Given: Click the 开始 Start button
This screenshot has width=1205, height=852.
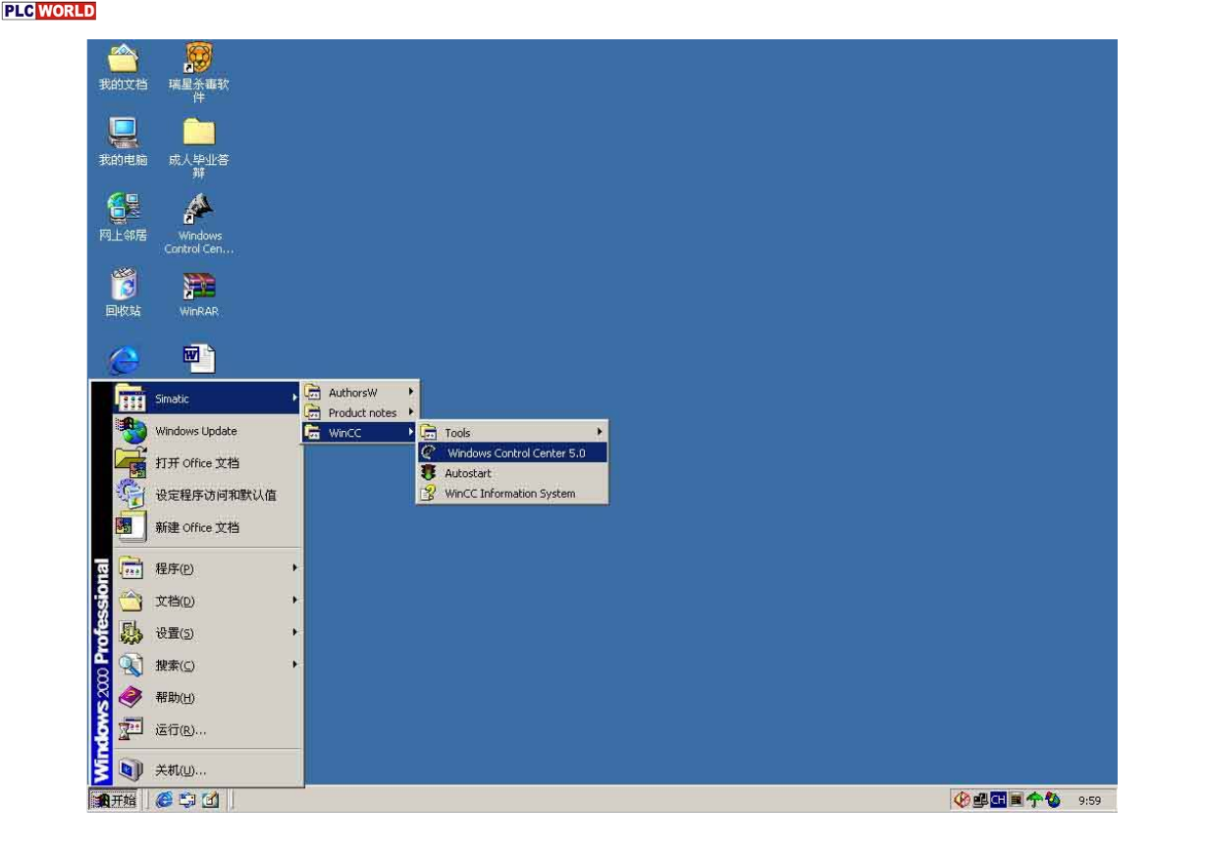Looking at the screenshot, I should pyautogui.click(x=115, y=800).
